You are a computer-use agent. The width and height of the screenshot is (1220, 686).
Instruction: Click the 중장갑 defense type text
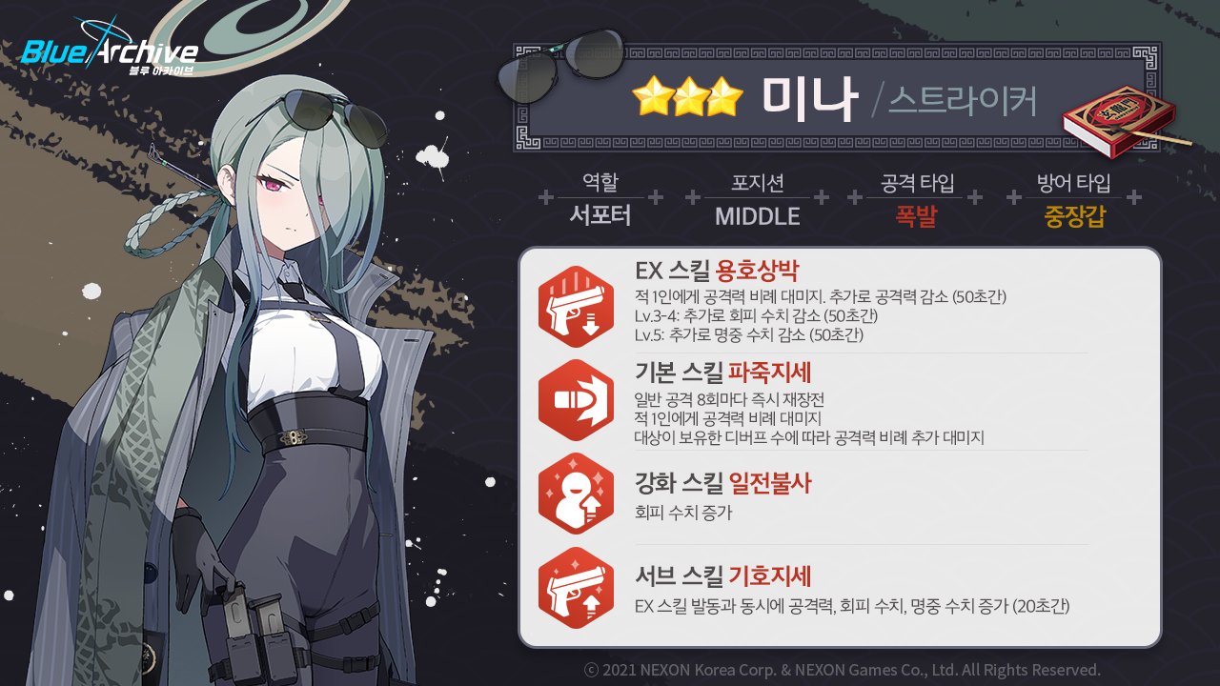1074,216
